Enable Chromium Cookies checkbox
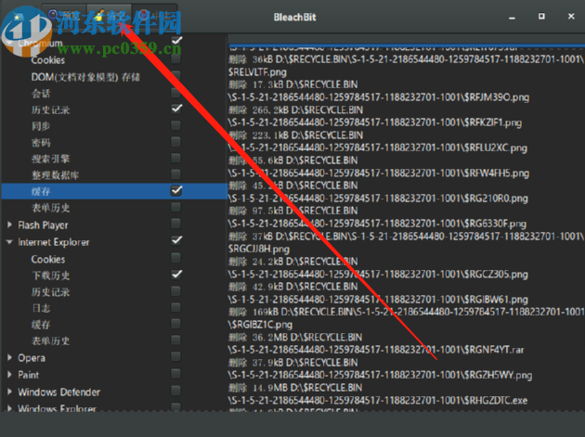This screenshot has height=437, width=585. tap(176, 58)
